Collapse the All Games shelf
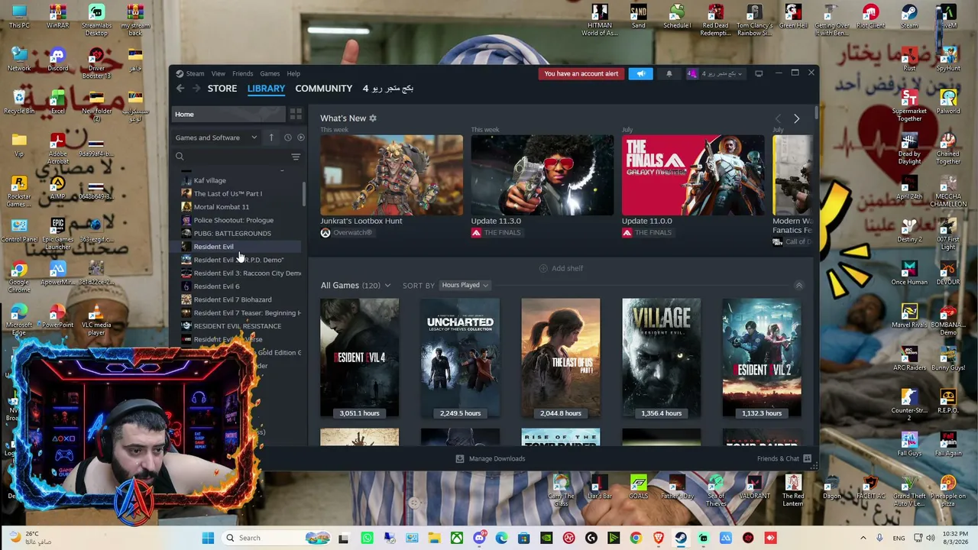The height and width of the screenshot is (550, 978). pyautogui.click(x=799, y=285)
